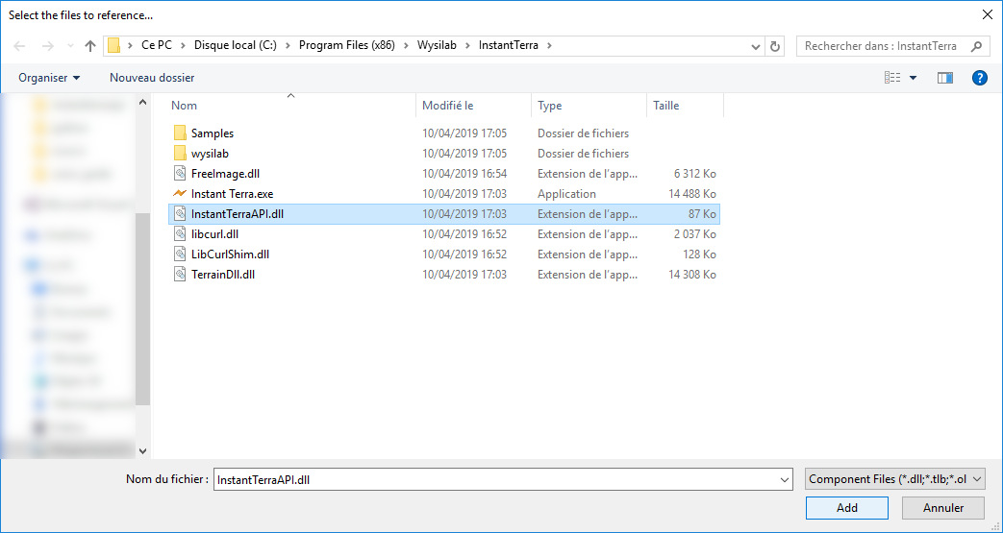
Task: Open recent locations dropdown arrow
Action: [69, 46]
